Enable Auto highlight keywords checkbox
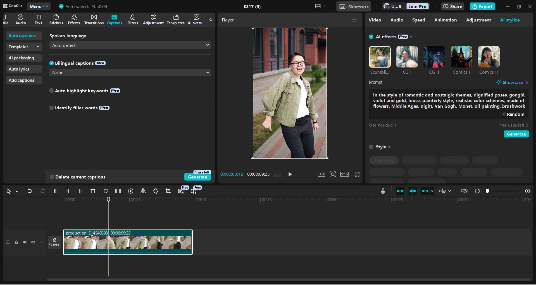The image size is (536, 285). tap(52, 91)
